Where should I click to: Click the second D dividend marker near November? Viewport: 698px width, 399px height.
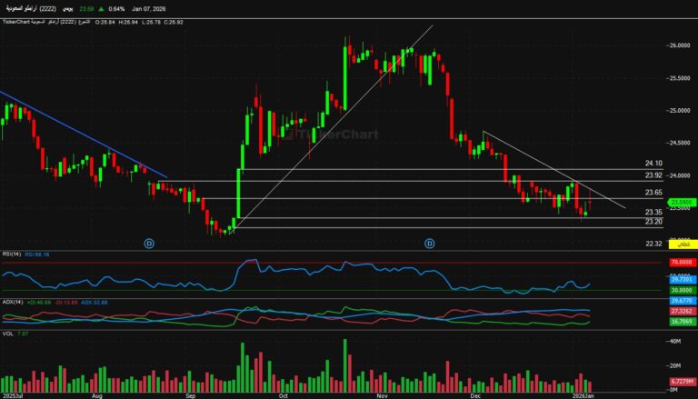429,244
